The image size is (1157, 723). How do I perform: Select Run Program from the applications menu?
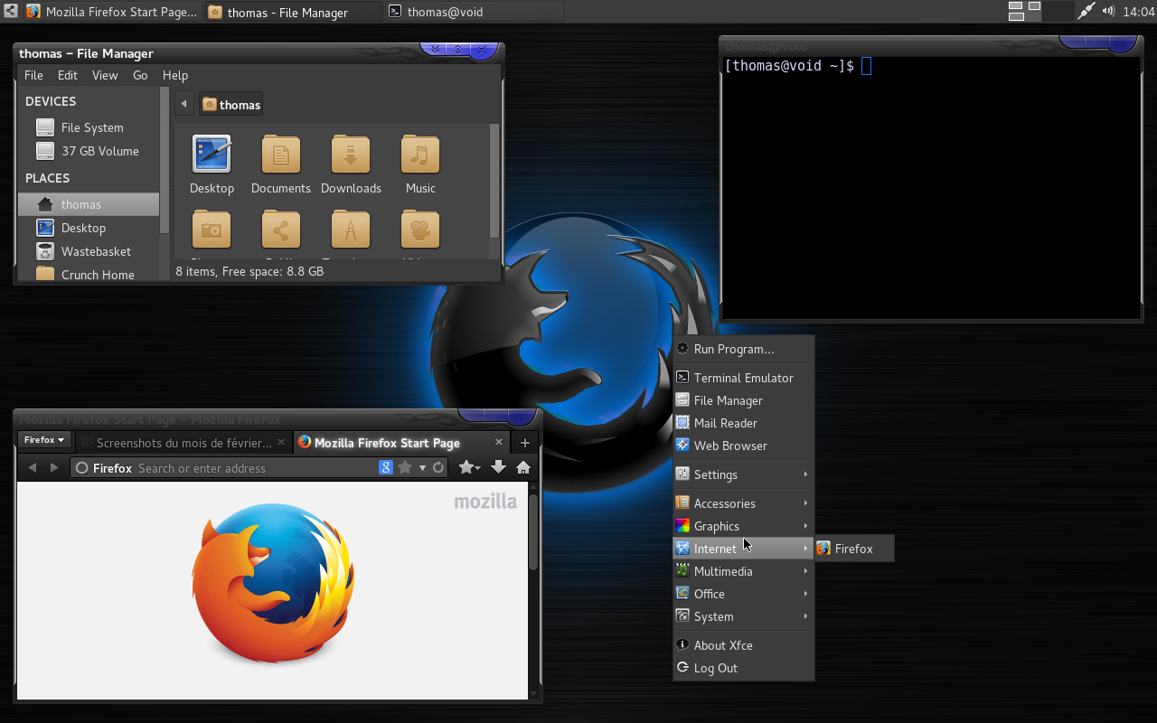point(732,349)
